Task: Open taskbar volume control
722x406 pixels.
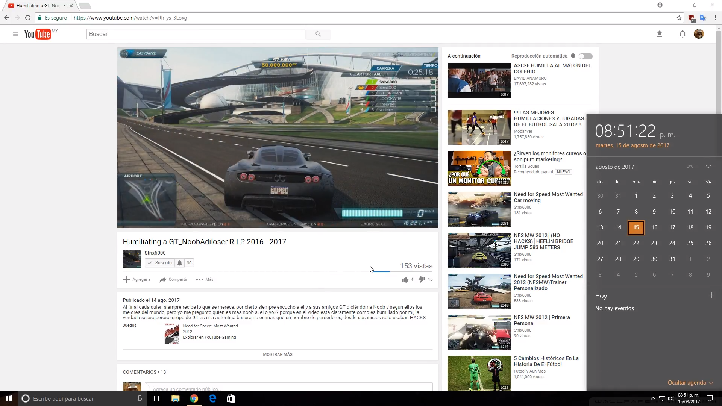Action: click(x=671, y=398)
